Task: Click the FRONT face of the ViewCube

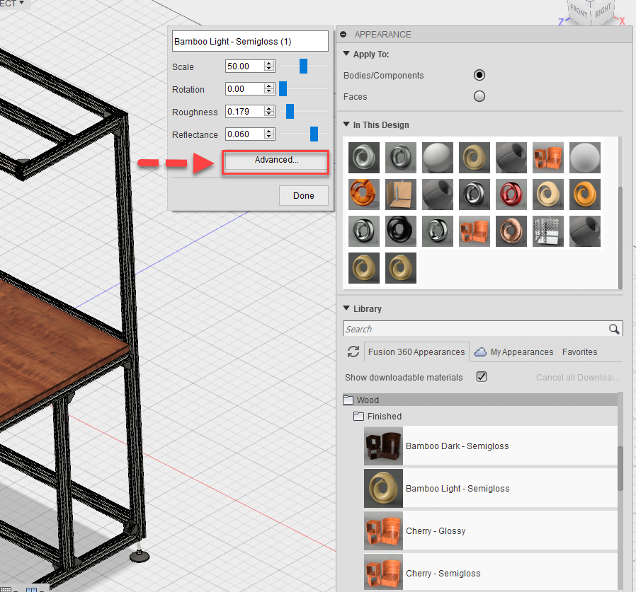Action: [578, 11]
